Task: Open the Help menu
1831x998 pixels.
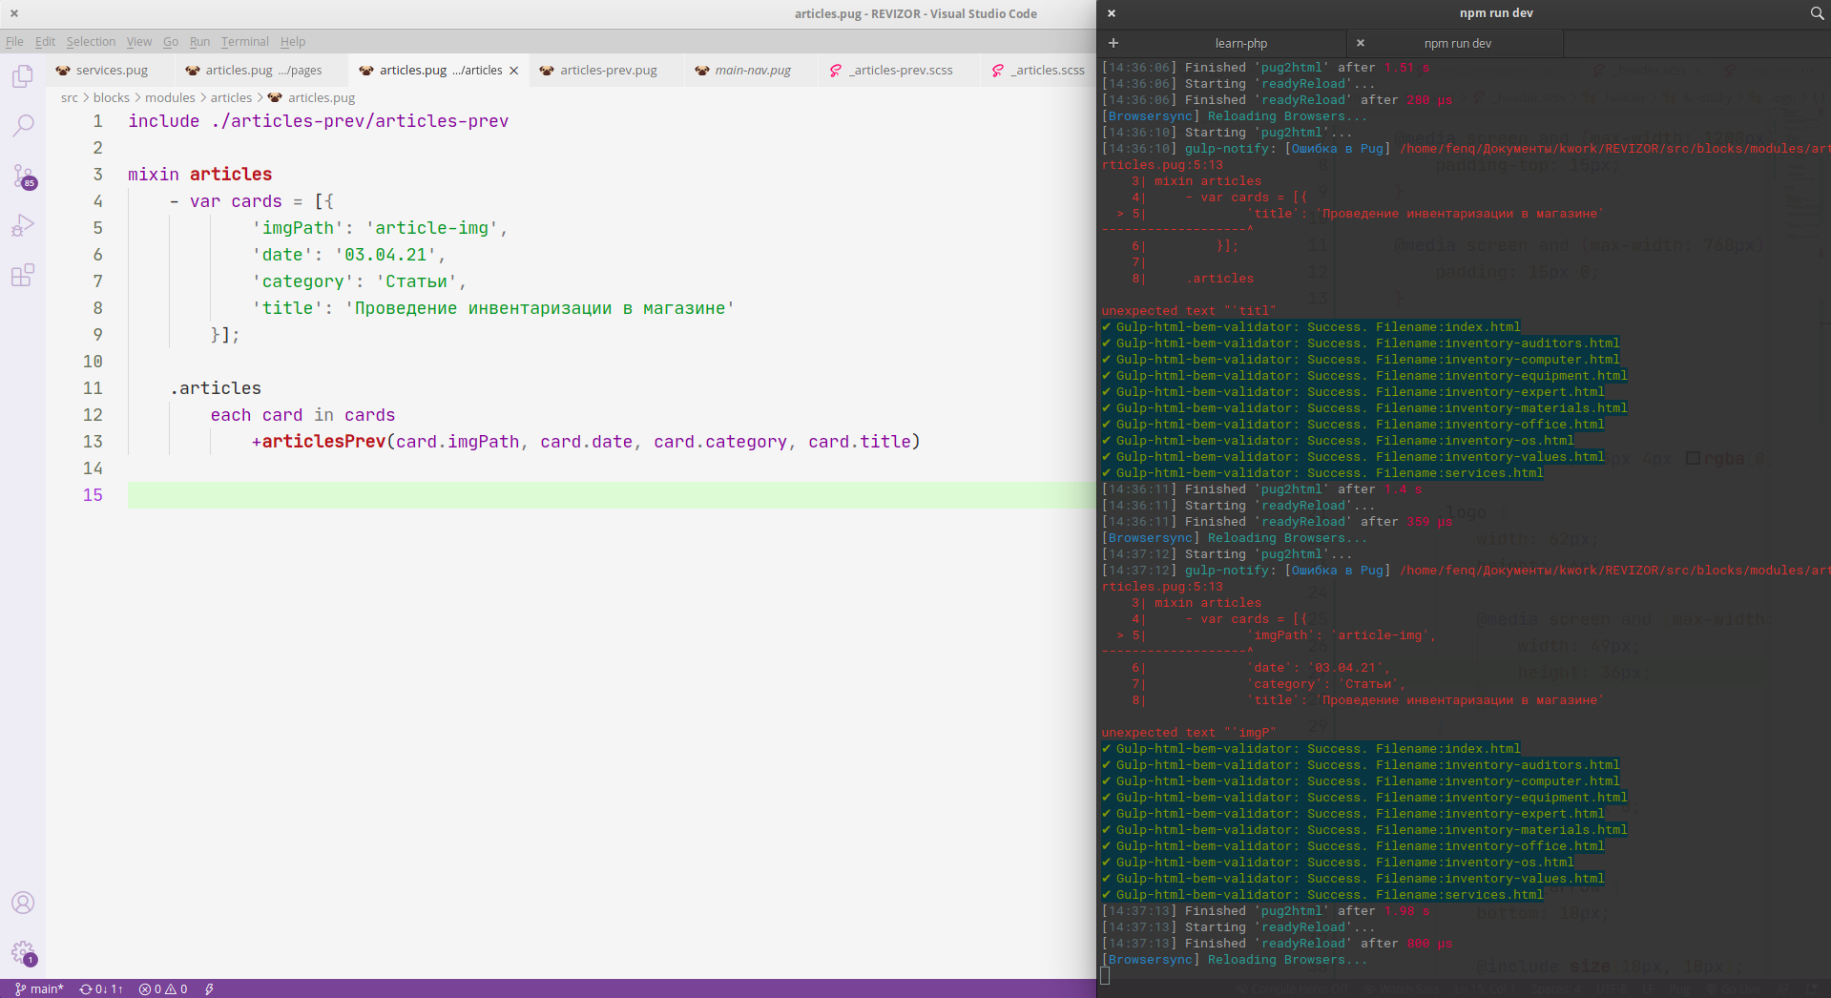Action: click(x=293, y=42)
